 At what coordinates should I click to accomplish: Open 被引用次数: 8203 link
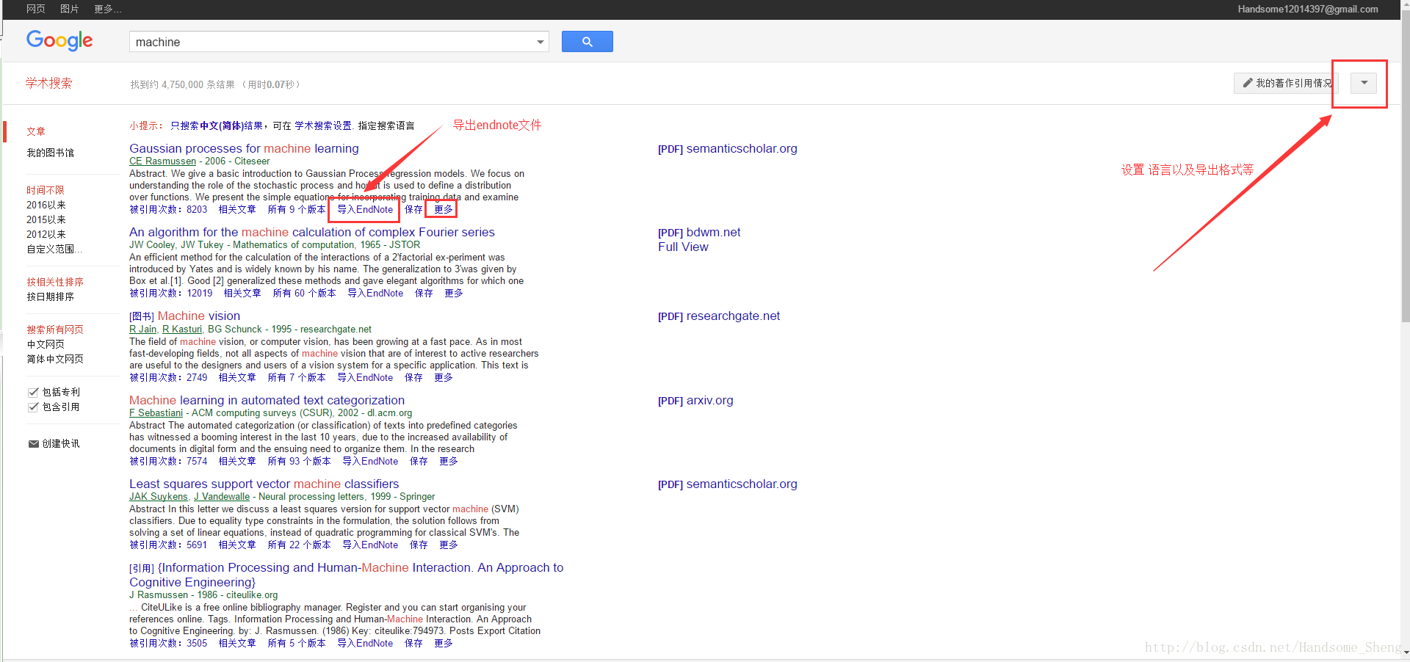(x=168, y=209)
